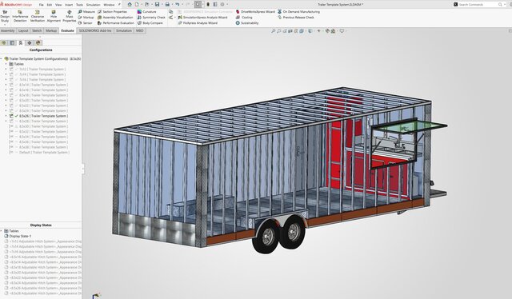512x299 pixels.
Task: Switch to PropertyManager tab icon
Action: coord(13,42)
